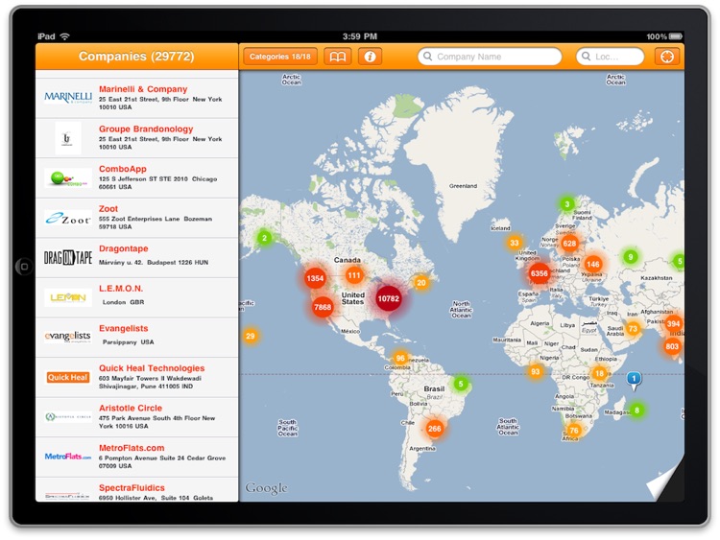Tap the 146 map cluster
The width and height of the screenshot is (720, 540).
(593, 265)
